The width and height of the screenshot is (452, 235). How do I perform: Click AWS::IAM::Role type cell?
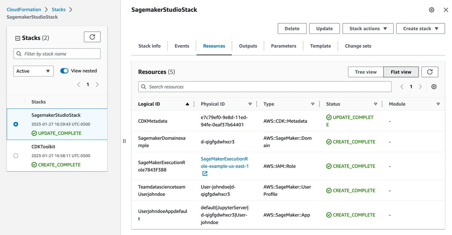[279, 166]
